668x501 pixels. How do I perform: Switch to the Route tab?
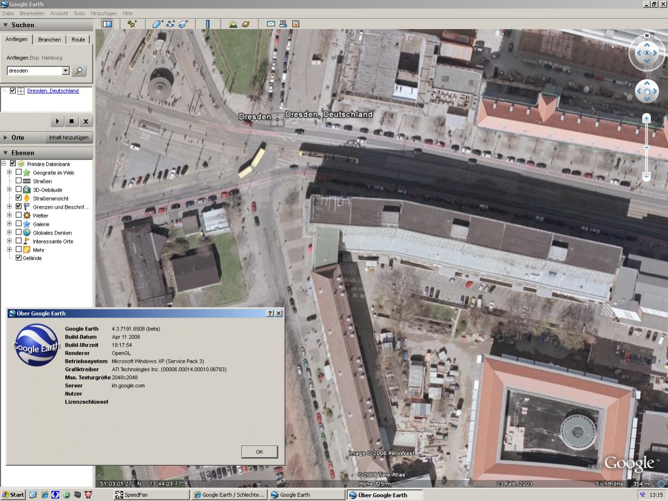tap(78, 40)
